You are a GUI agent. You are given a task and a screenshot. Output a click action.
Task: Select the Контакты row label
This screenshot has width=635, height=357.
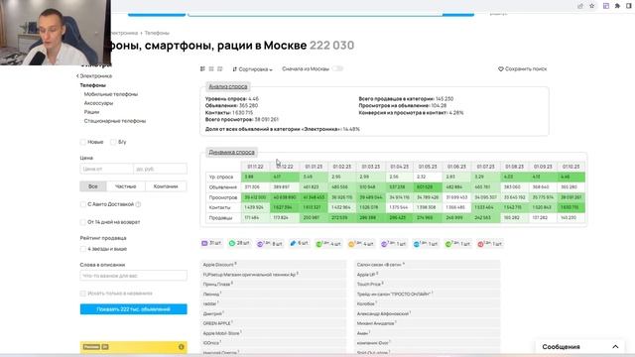point(220,207)
